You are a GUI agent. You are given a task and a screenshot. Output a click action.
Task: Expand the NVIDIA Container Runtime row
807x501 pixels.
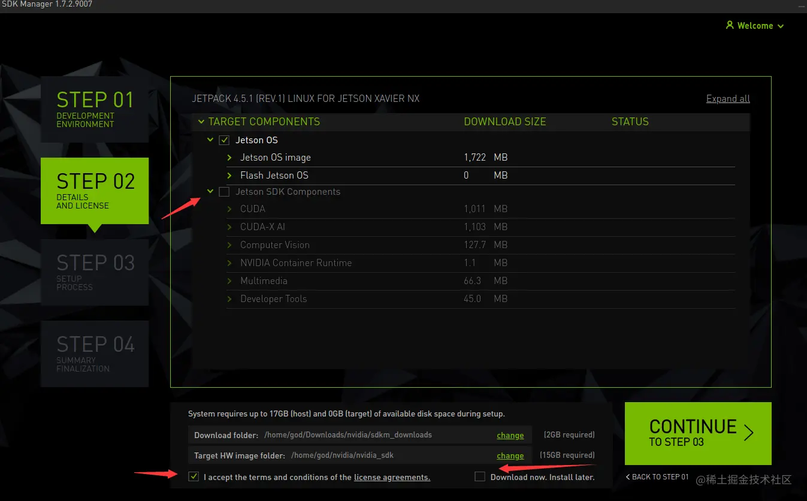229,263
